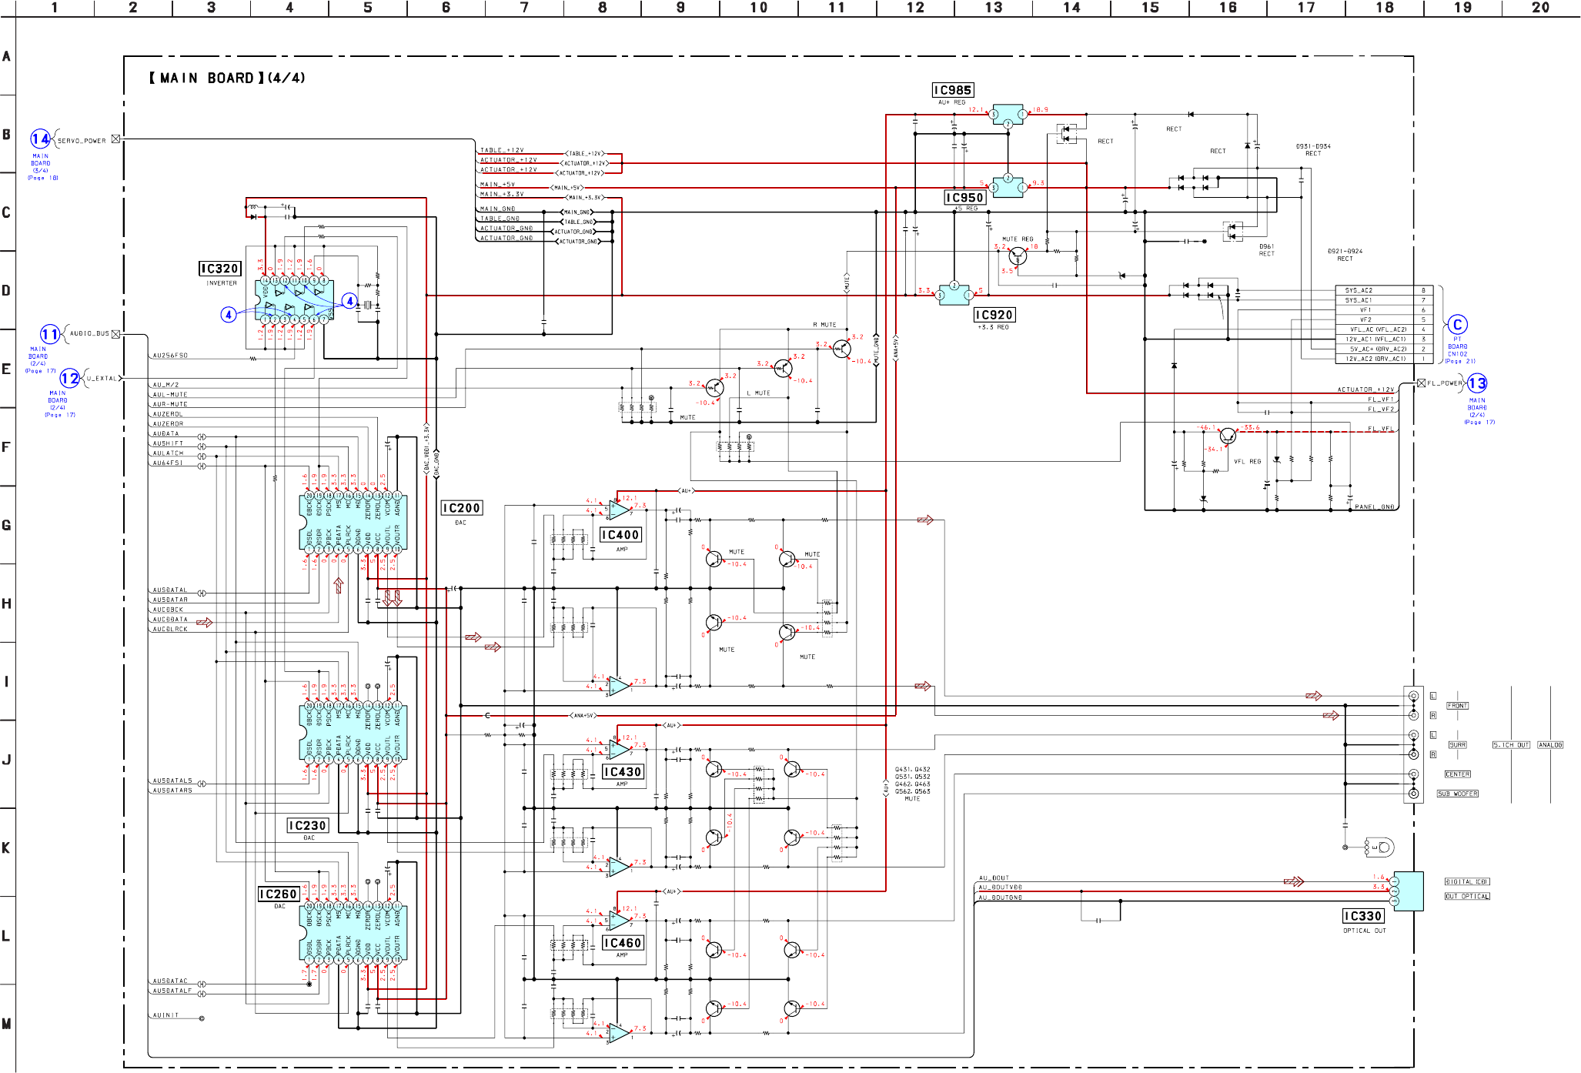The image size is (1581, 1073).
Task: Click the IC950 +5 REG label
Action: [964, 198]
